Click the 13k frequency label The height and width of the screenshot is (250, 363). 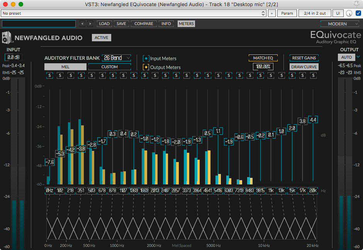tap(282, 191)
